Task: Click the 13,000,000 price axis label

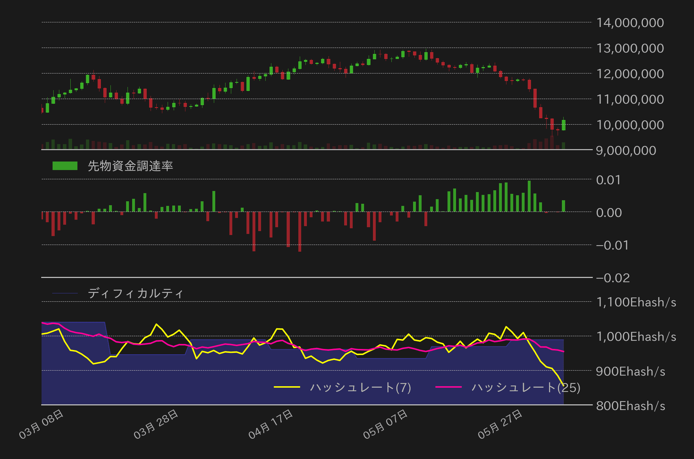Action: click(630, 48)
